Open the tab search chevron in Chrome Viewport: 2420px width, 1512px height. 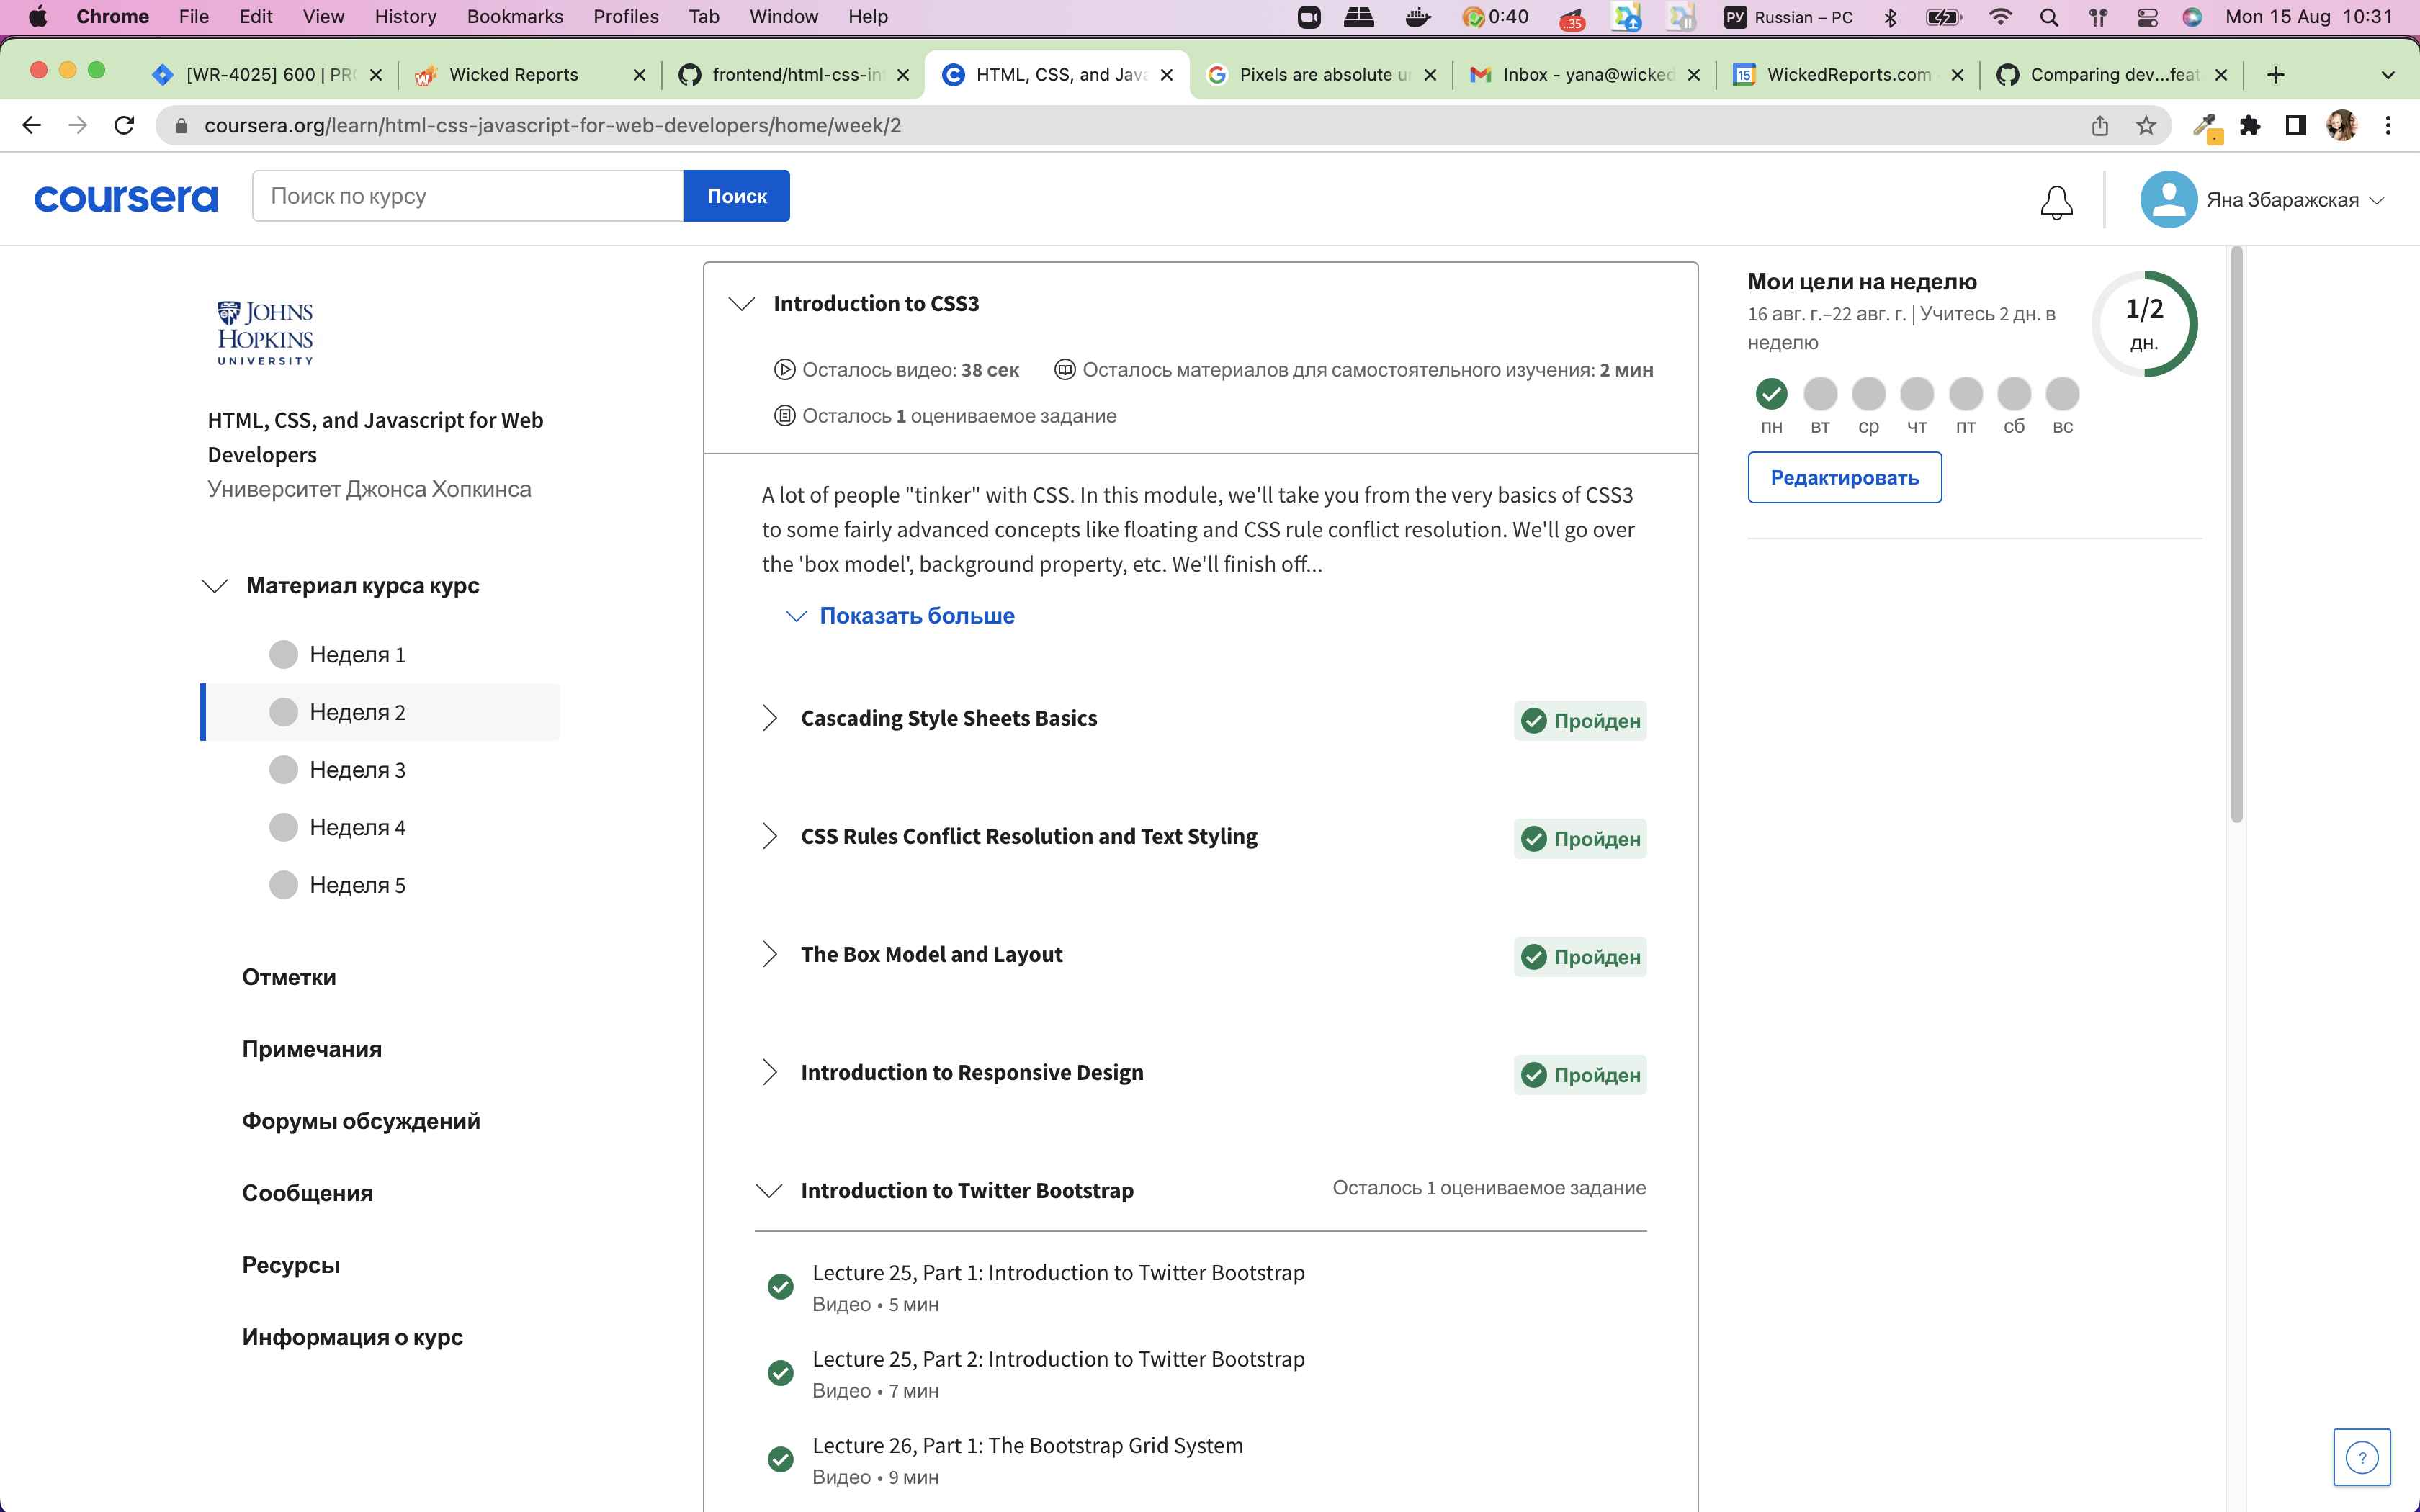(x=2388, y=75)
